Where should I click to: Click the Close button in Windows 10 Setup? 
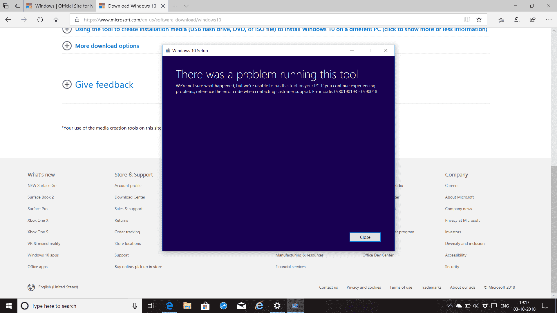click(x=365, y=237)
